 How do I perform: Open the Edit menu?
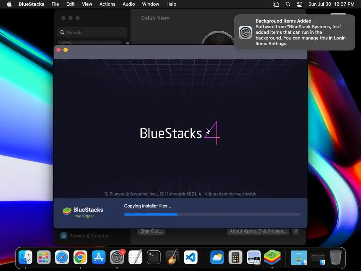coord(70,4)
